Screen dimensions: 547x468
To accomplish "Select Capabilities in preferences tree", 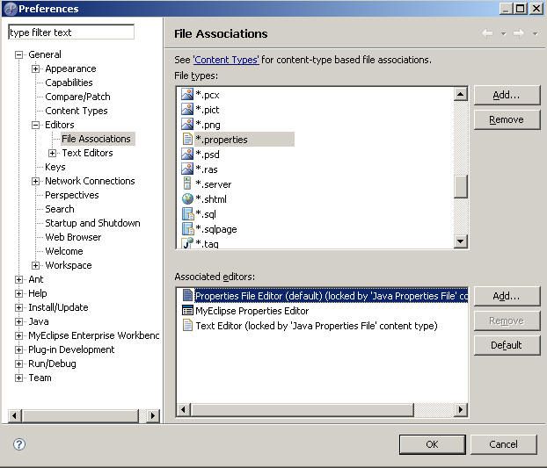I will tap(69, 83).
